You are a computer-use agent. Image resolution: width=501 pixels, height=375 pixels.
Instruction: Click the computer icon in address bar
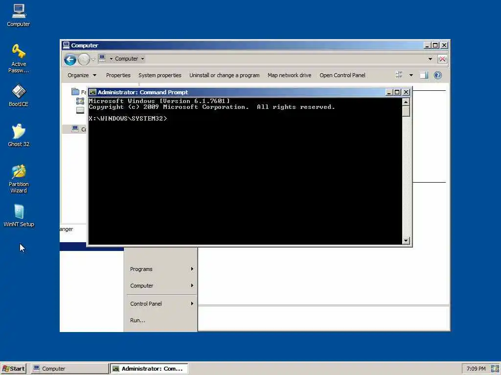(x=102, y=58)
